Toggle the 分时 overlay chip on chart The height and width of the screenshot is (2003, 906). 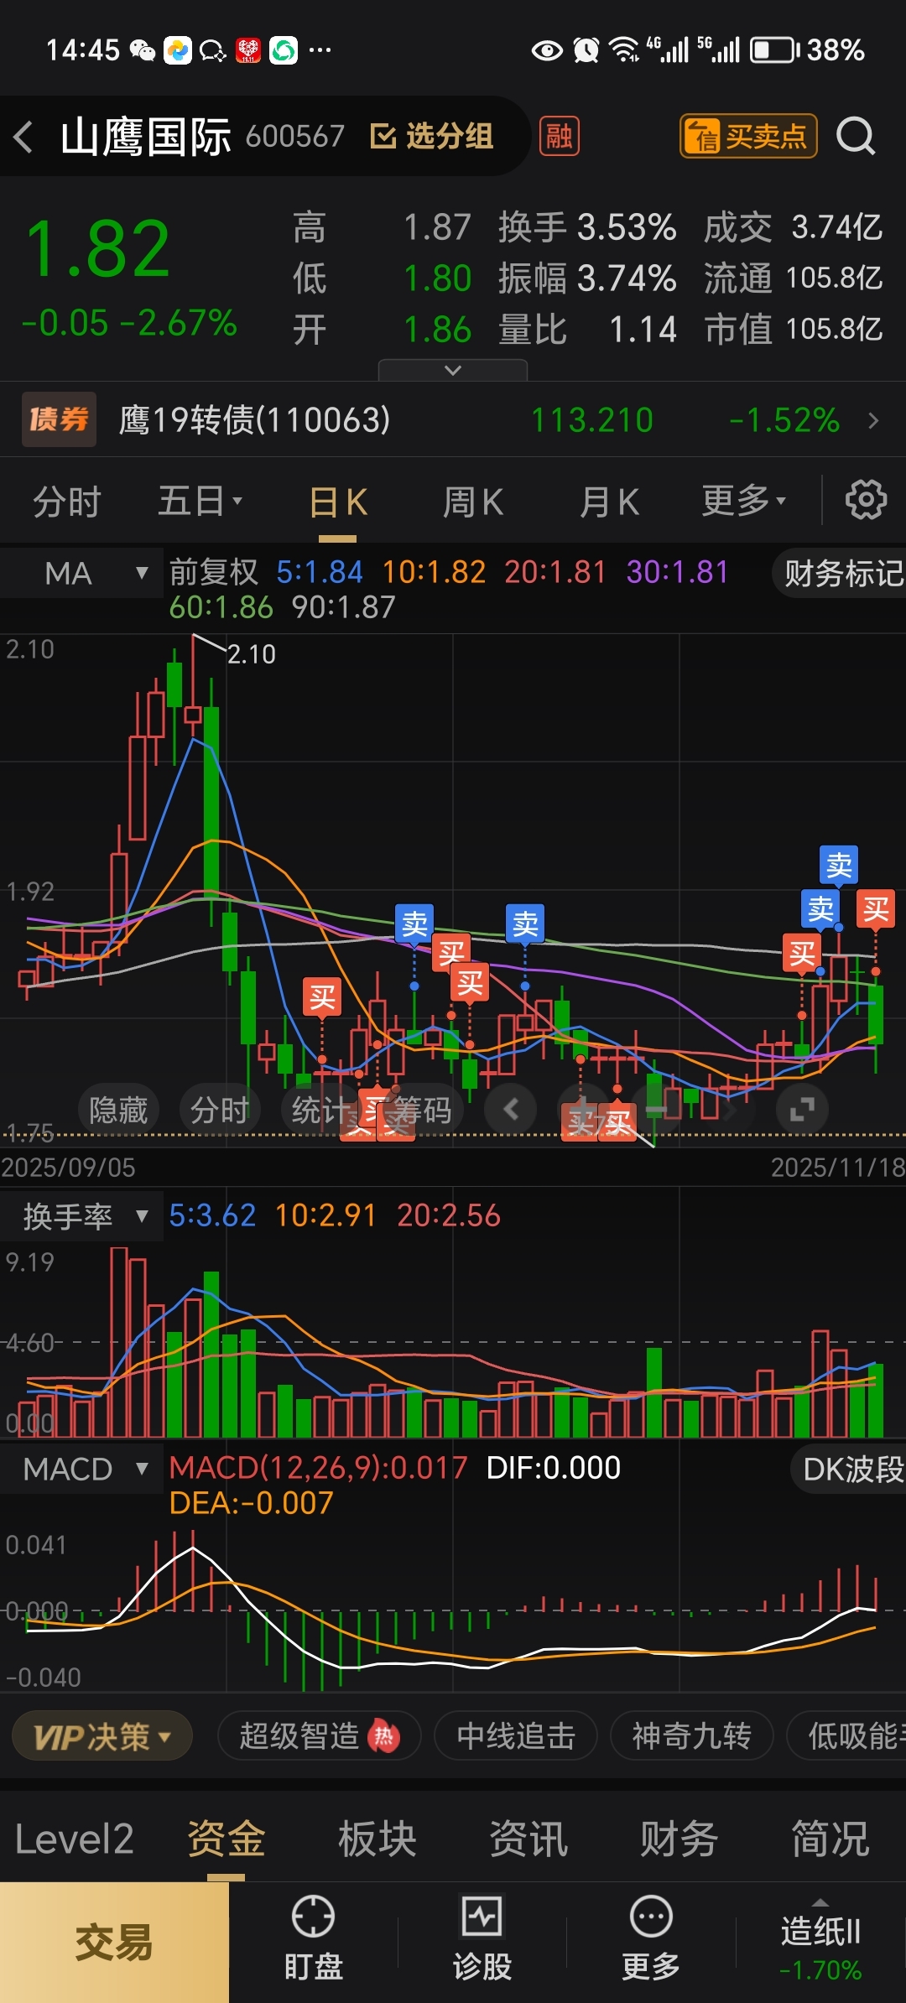[219, 1110]
